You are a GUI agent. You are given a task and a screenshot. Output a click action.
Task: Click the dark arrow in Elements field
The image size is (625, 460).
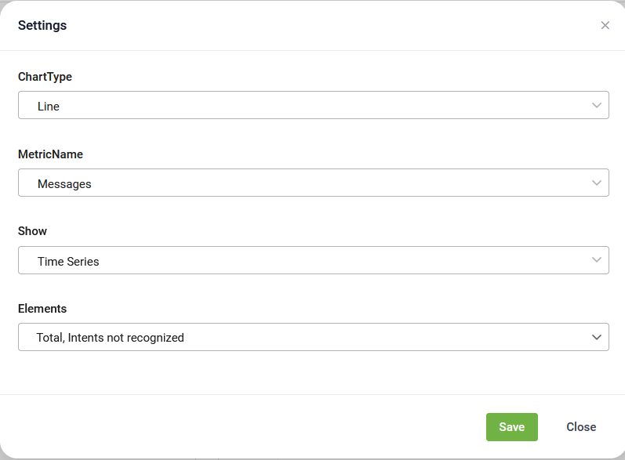point(596,337)
